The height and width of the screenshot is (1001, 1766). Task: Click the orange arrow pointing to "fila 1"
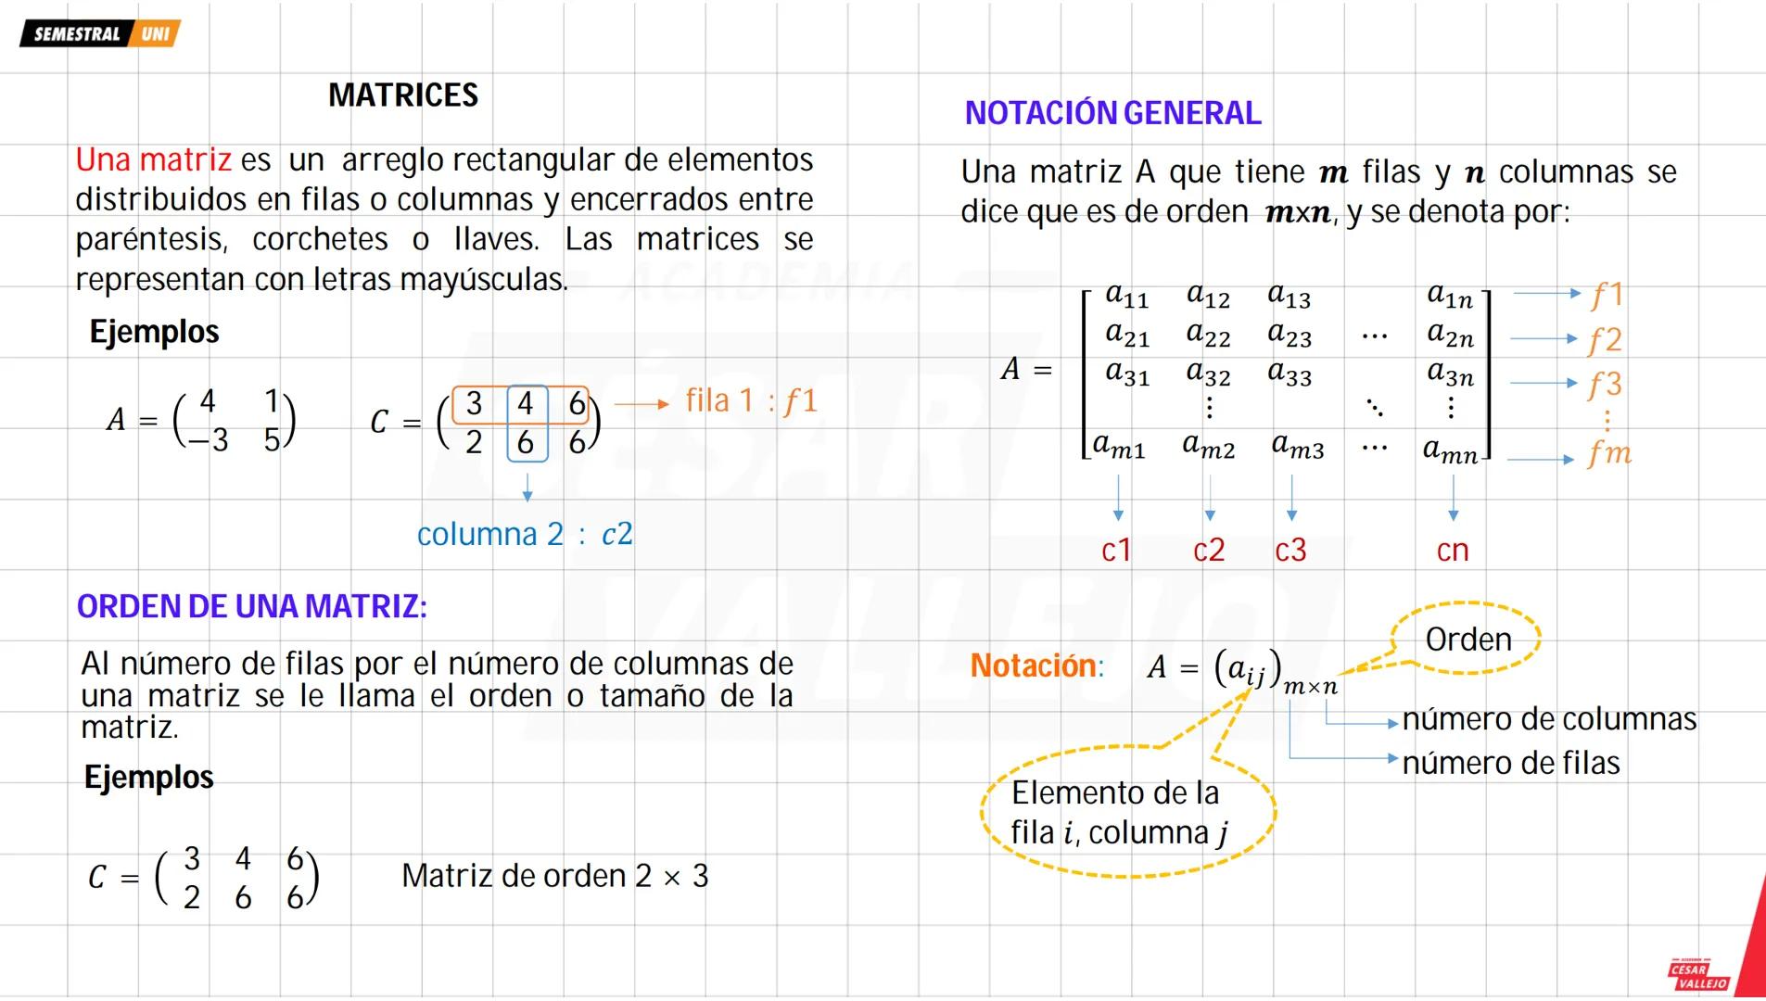point(642,404)
